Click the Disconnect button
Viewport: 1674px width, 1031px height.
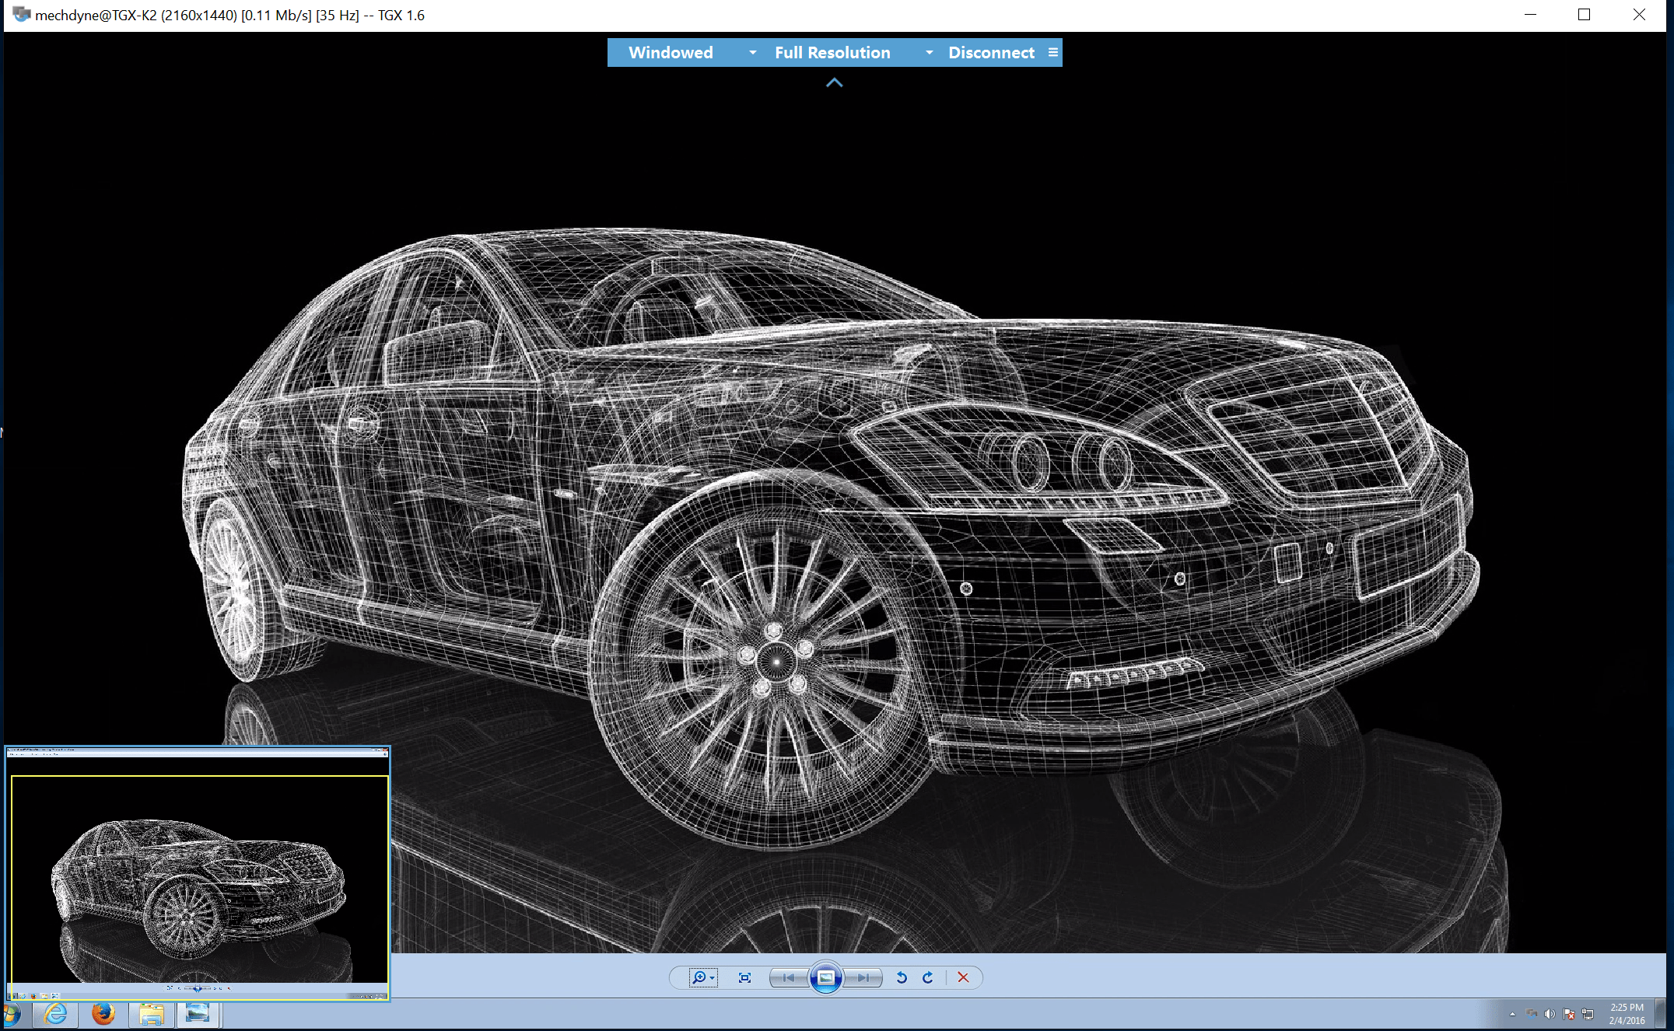tap(990, 53)
